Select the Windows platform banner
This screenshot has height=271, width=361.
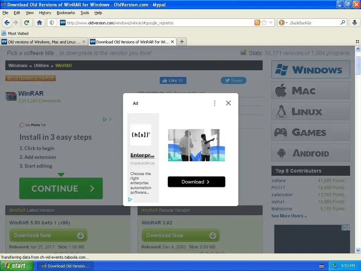pyautogui.click(x=311, y=70)
